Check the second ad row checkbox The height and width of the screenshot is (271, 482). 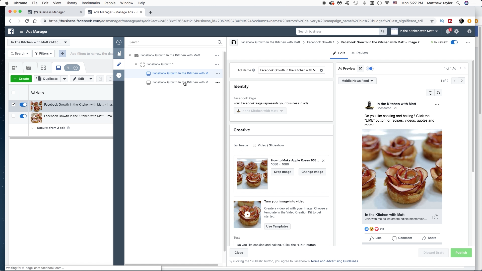tap(13, 116)
